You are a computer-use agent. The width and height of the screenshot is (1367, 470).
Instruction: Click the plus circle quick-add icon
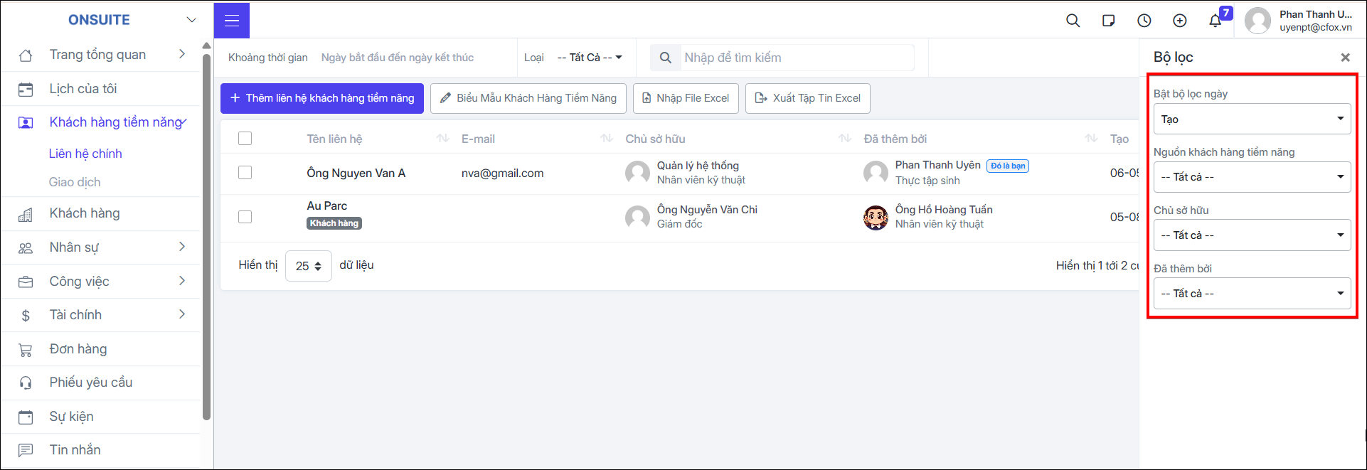point(1179,21)
